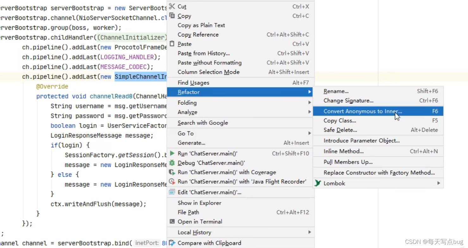The image size is (468, 248).
Task: Expand the Analyze submenu arrow
Action: pos(309,112)
